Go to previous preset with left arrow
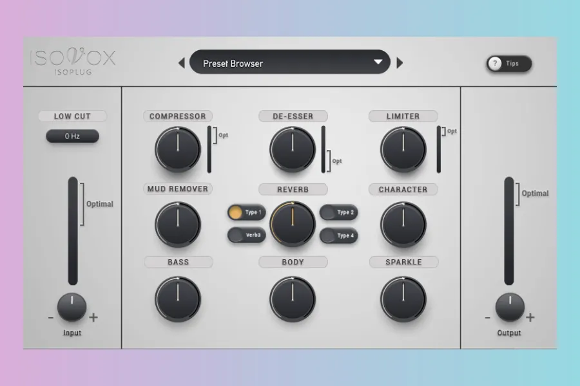This screenshot has width=580, height=386. coord(182,63)
